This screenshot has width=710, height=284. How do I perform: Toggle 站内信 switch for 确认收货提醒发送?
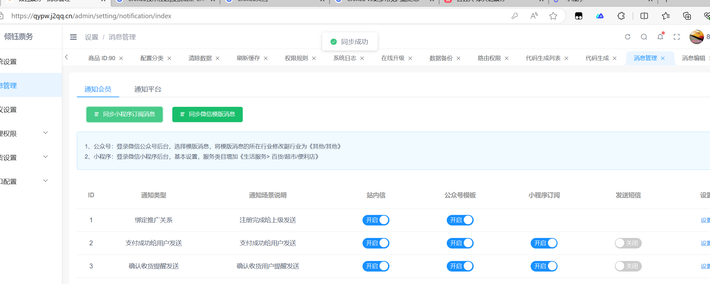pyautogui.click(x=376, y=266)
